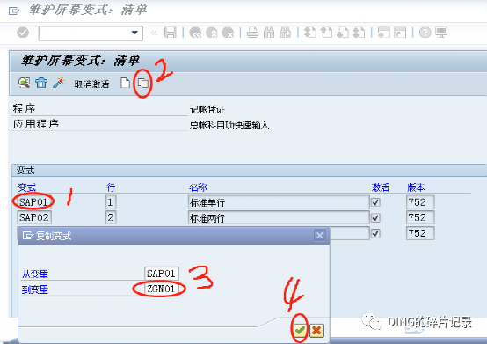Viewport: 487px width, 344px height.
Task: Click the Print icon
Action: [252, 33]
